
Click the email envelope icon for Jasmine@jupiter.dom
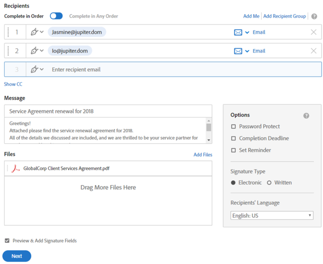coord(238,32)
